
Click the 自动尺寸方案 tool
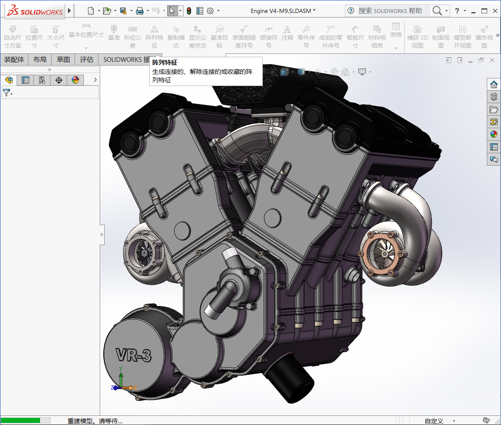(x=13, y=36)
